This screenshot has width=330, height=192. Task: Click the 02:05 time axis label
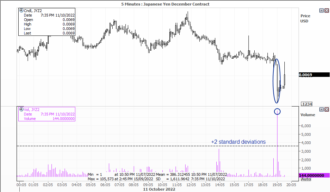coord(48,185)
